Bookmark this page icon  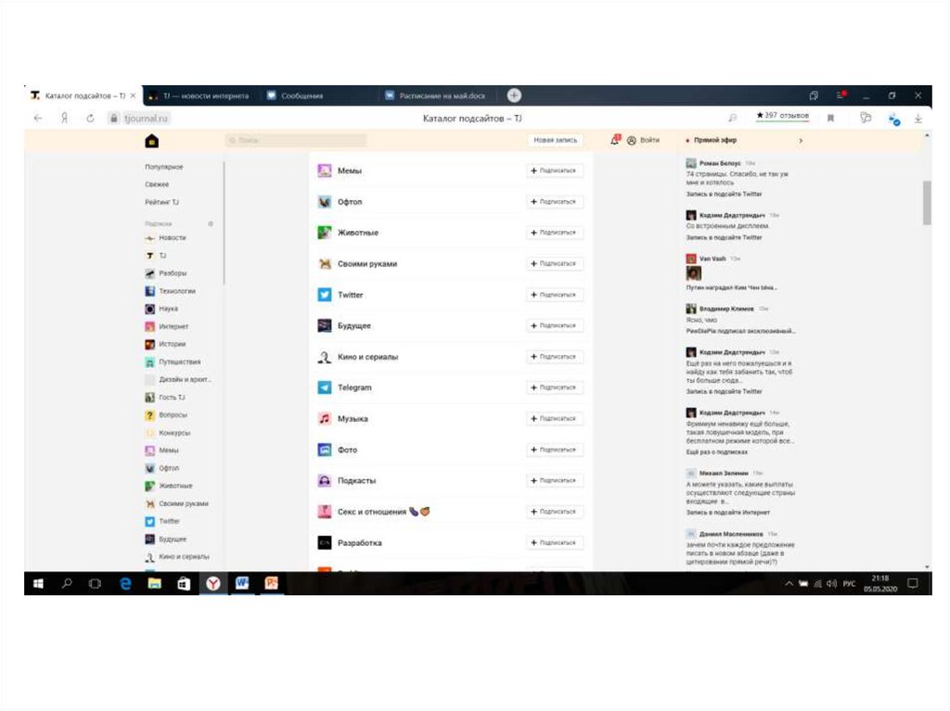pyautogui.click(x=830, y=118)
